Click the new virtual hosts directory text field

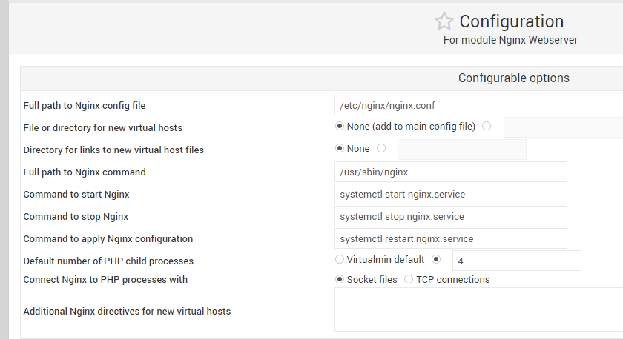(x=562, y=127)
